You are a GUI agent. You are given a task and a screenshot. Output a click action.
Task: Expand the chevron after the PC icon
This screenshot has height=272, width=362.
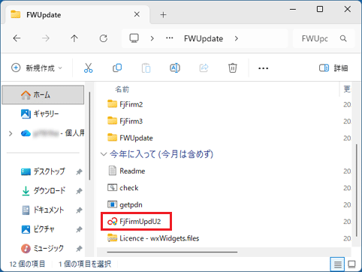coord(152,38)
